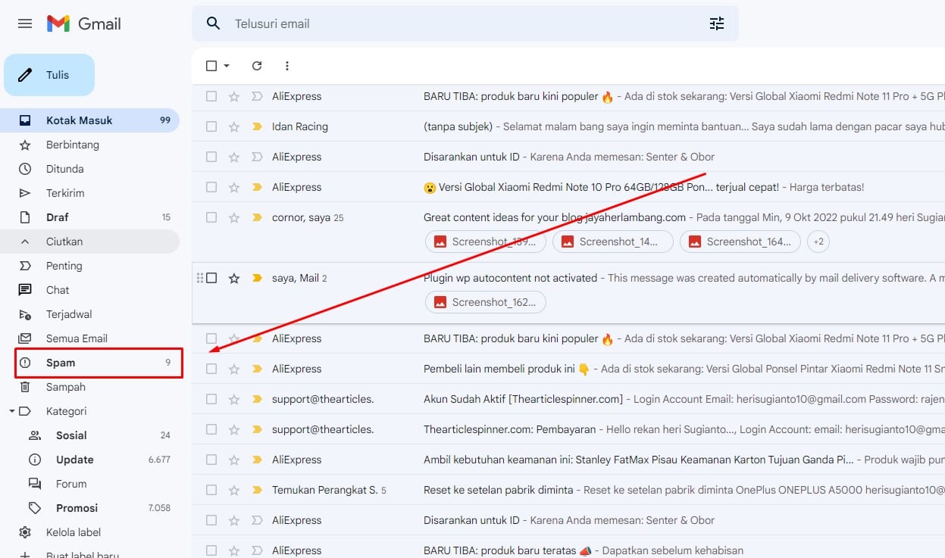Star the cornor, saya email

click(234, 217)
